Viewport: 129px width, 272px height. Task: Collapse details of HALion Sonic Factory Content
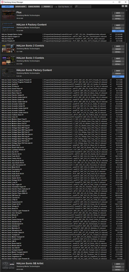(118, 76)
